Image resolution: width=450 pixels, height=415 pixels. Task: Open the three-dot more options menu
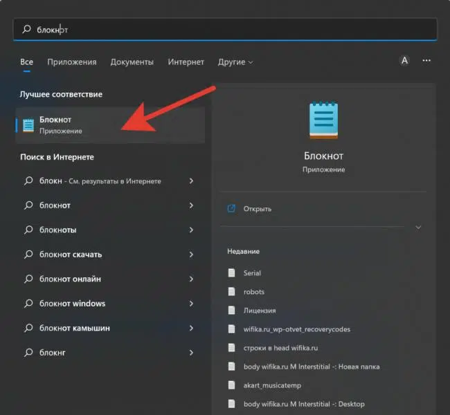pos(426,61)
